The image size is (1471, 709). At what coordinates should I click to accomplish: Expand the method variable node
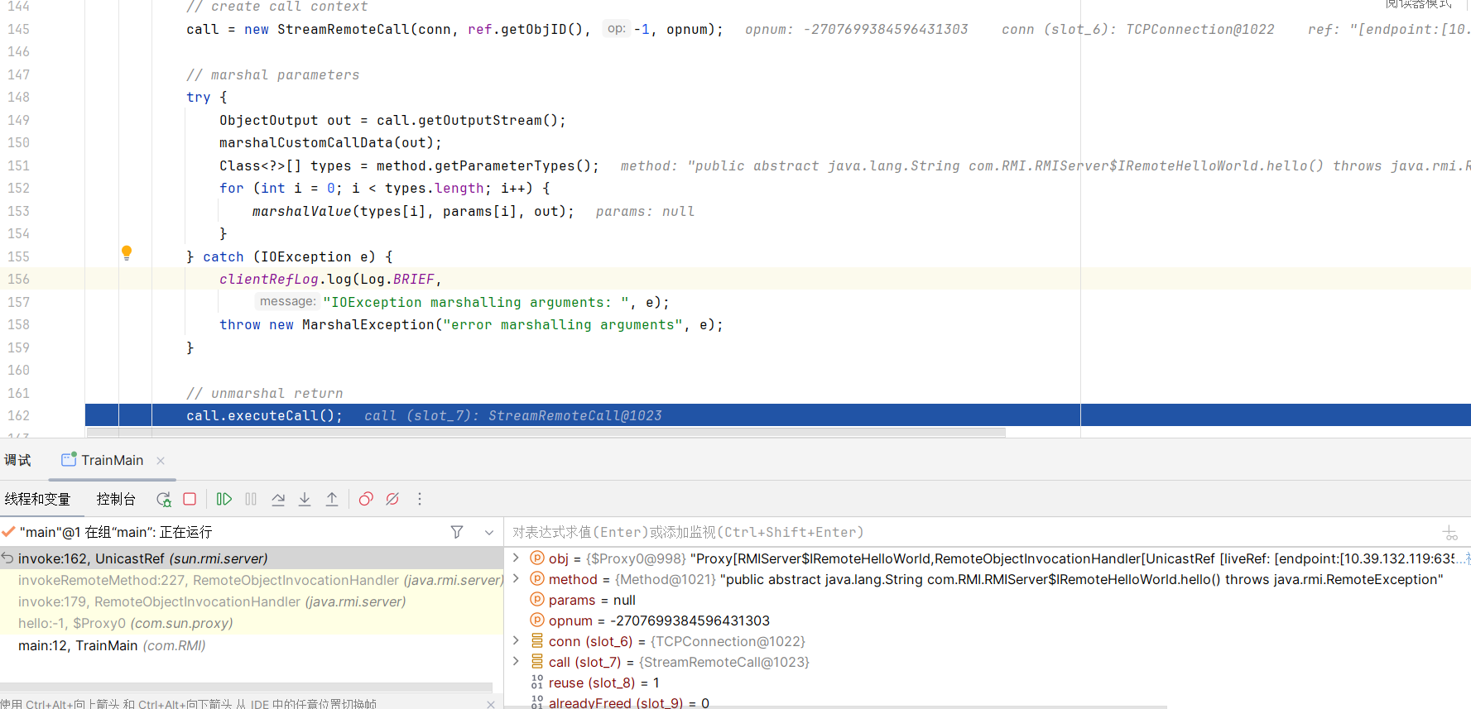[517, 578]
